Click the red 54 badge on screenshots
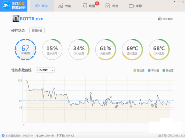Image resolution: width=185 pixels, height=138 pixels. [97, 3]
